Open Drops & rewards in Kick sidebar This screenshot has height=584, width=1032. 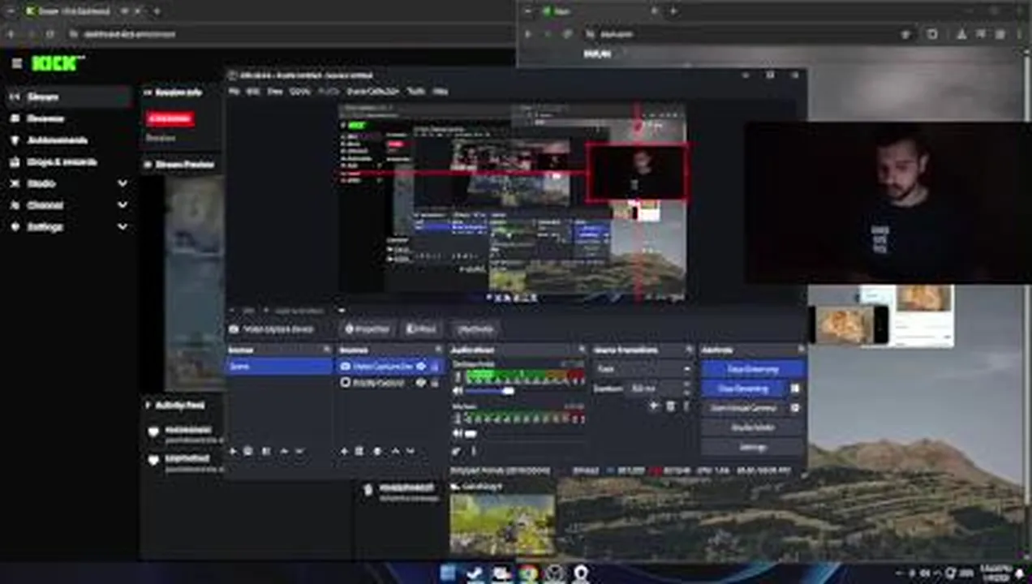click(67, 161)
